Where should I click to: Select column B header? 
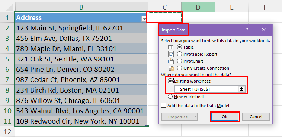pyautogui.click(x=81, y=7)
